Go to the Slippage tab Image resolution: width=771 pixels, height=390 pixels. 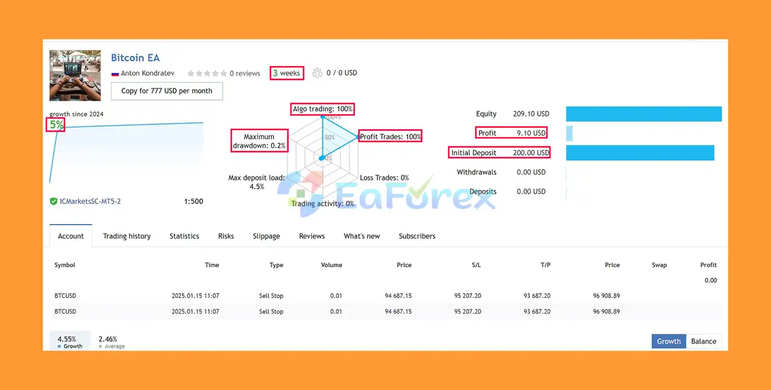[266, 236]
